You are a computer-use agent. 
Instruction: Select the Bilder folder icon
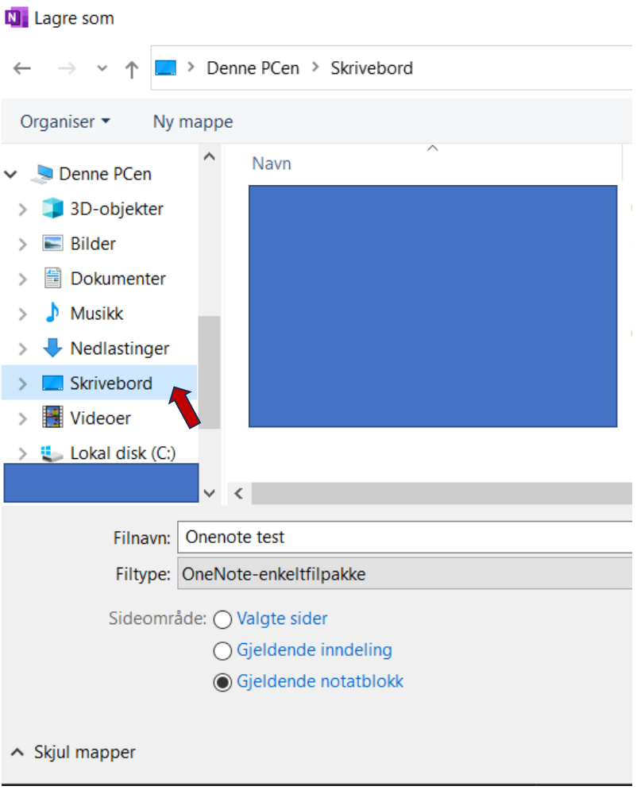pos(52,243)
